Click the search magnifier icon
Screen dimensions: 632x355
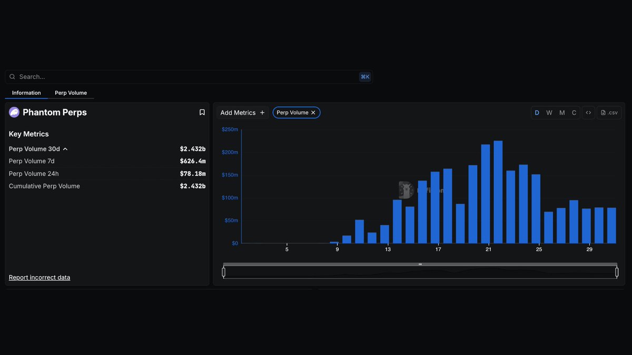pyautogui.click(x=12, y=77)
